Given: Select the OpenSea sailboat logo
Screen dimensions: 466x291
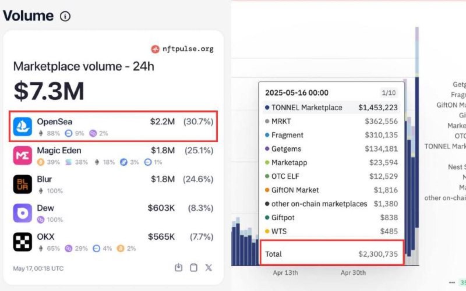Looking at the screenshot, I should coord(23,126).
